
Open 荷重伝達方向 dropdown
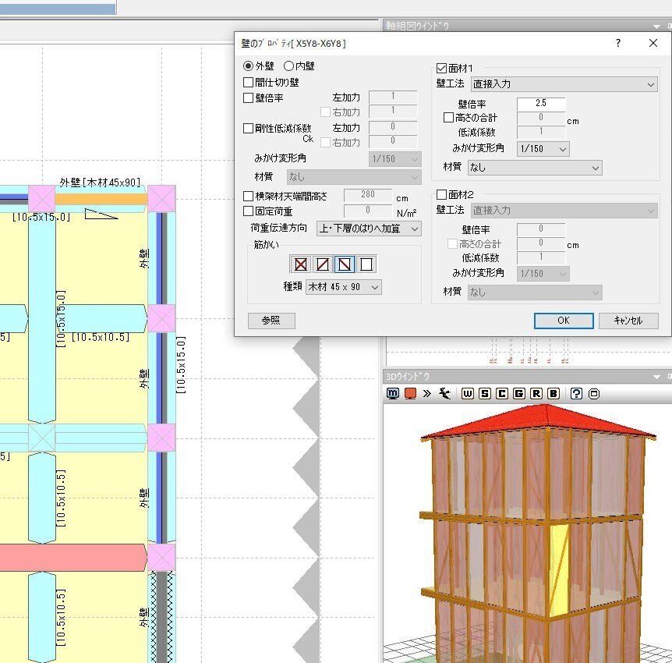coord(369,229)
